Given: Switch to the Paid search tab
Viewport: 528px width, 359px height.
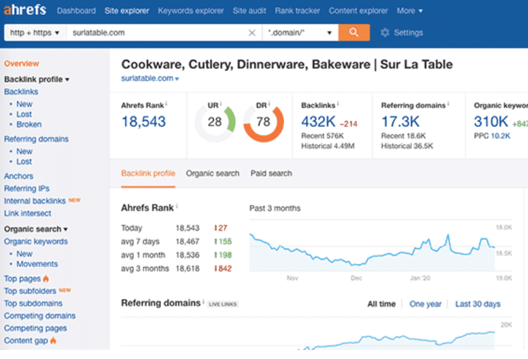Looking at the screenshot, I should (x=271, y=173).
